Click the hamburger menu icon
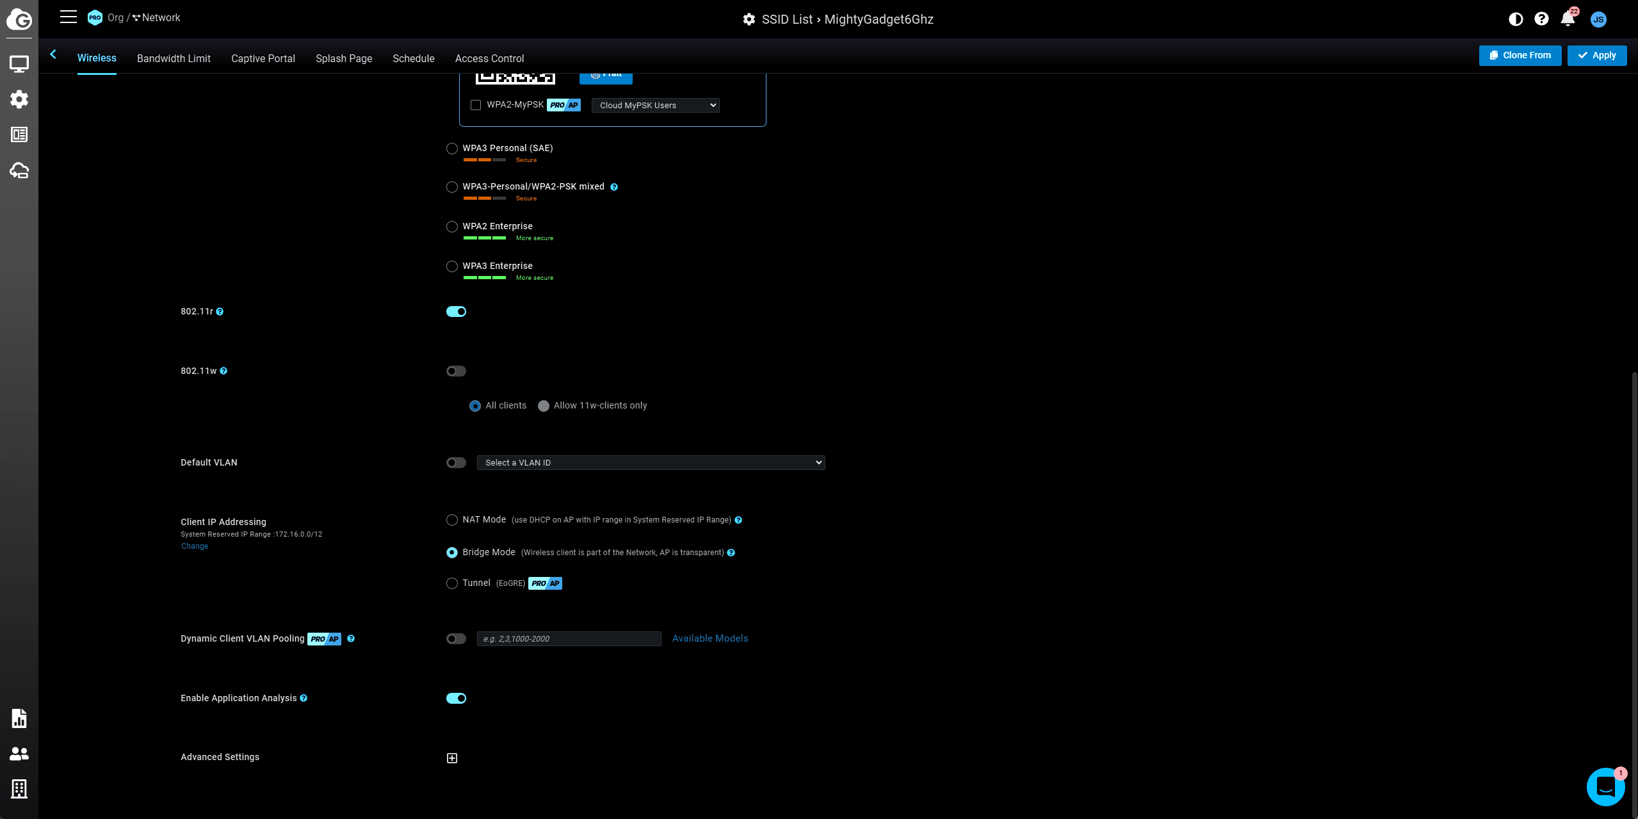 tap(68, 17)
